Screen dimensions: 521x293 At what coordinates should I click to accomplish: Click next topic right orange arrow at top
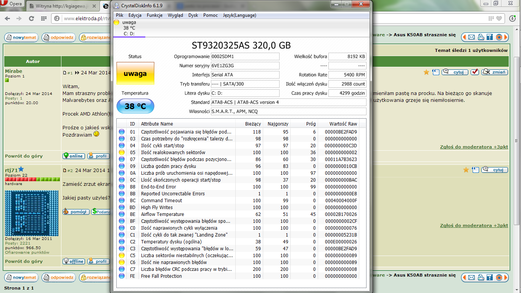pos(506,37)
